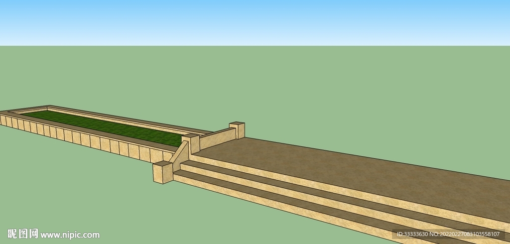Viewport: 510px width, 244px height.
Task: Click the sloped stair railing wall
Action: tap(179, 156)
